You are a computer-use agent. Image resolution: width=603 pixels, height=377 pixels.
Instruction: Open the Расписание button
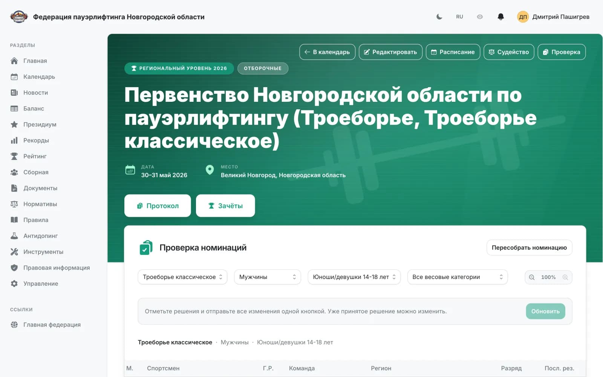pyautogui.click(x=453, y=52)
